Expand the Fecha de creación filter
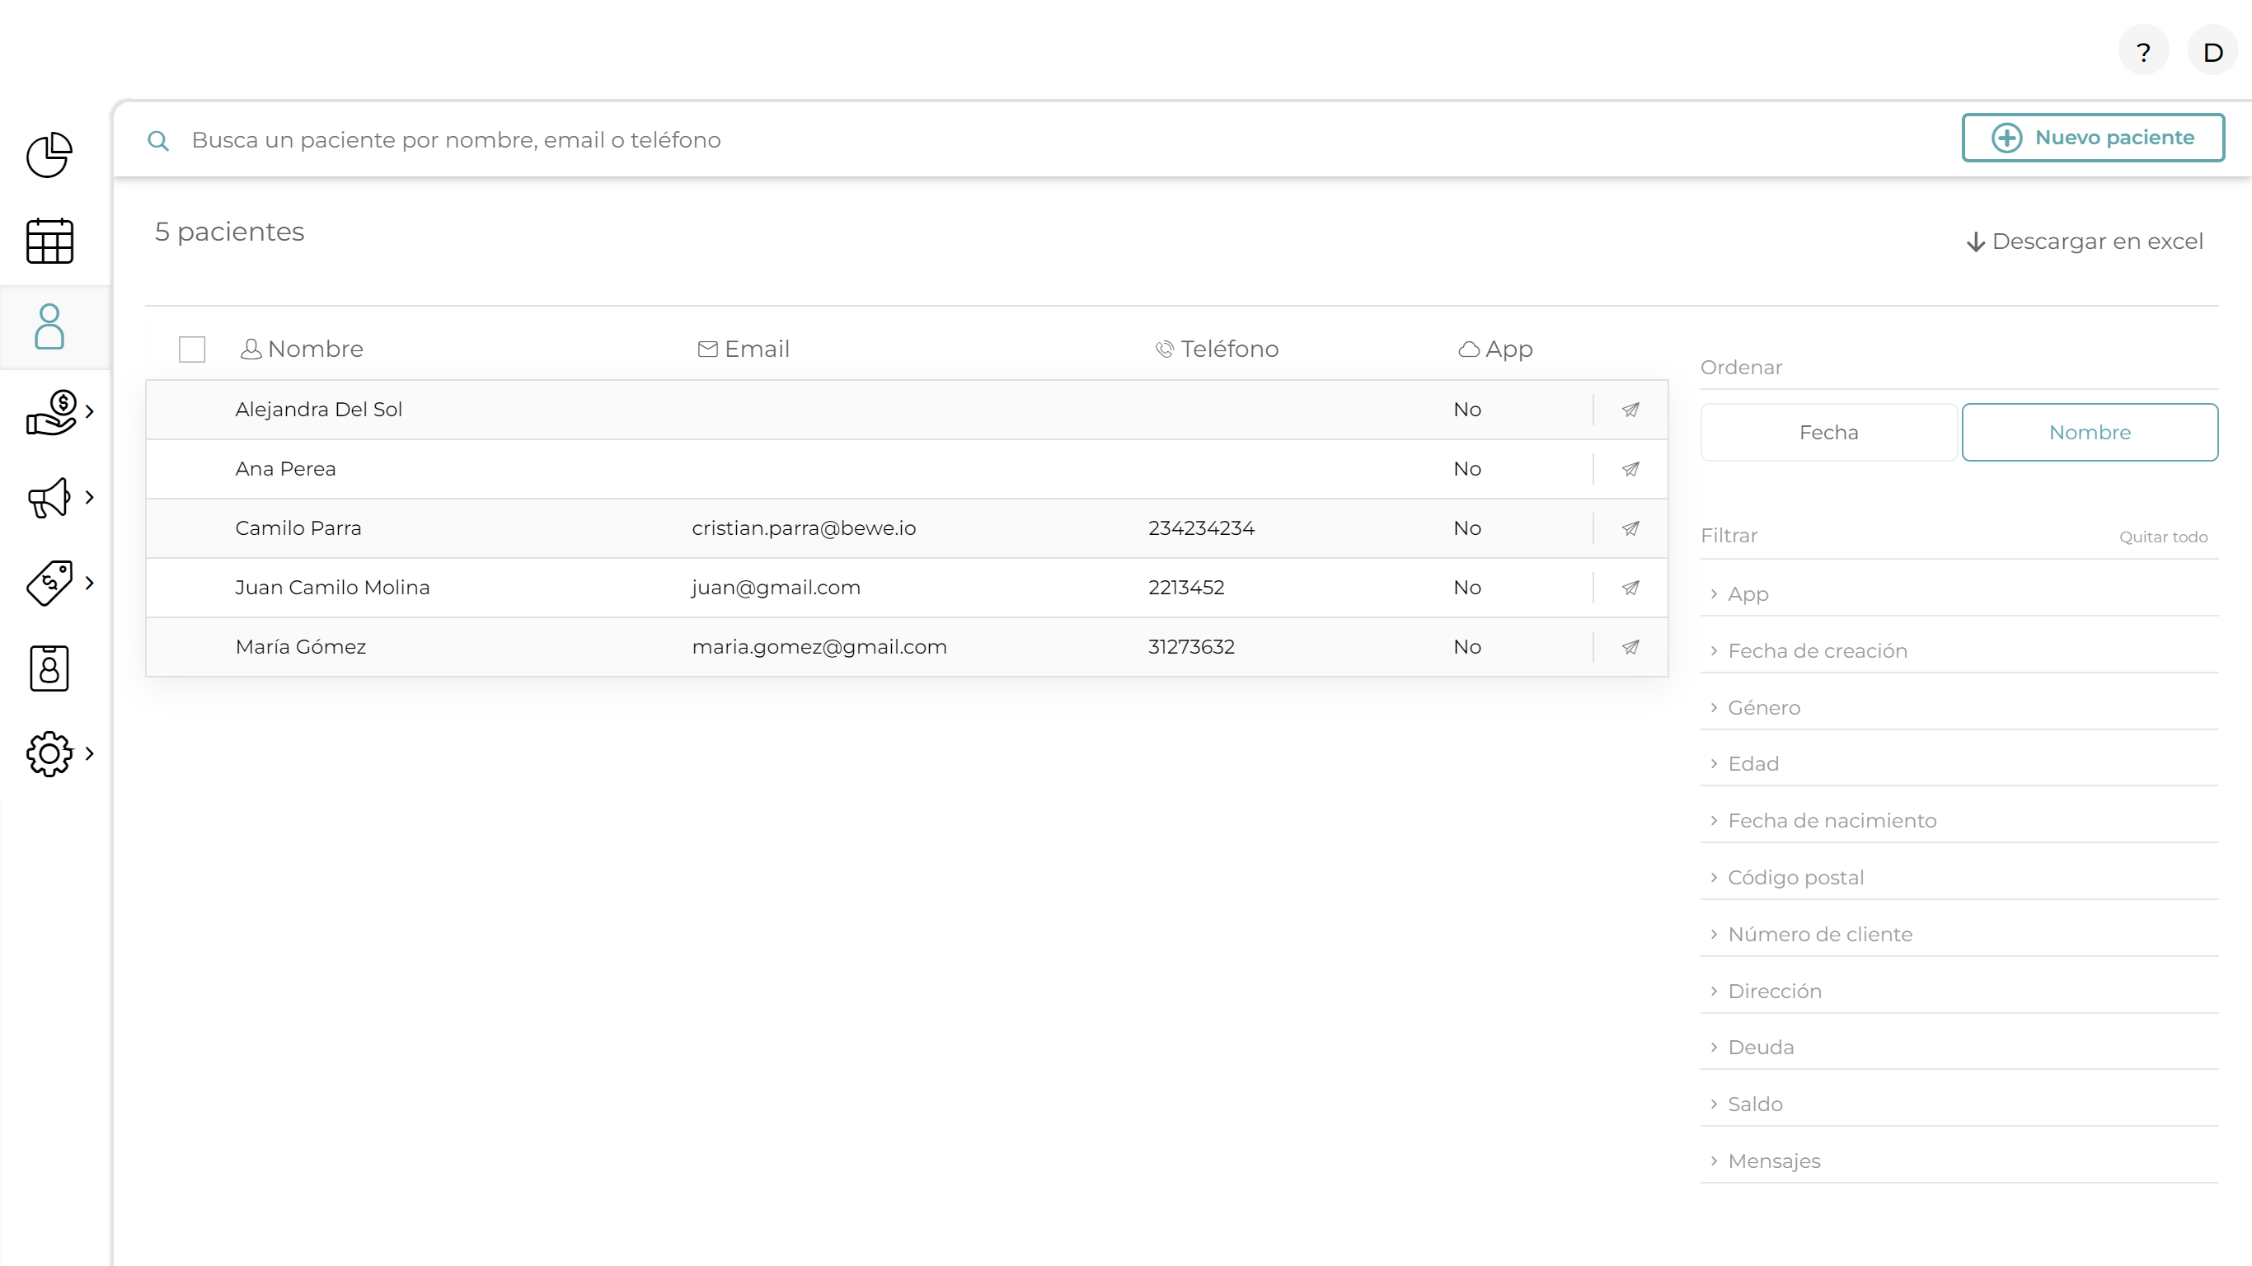Image resolution: width=2252 pixels, height=1266 pixels. point(1959,650)
